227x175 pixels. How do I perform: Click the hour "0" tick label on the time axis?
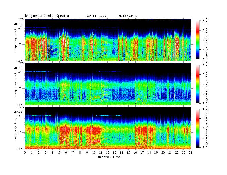(x=25, y=152)
